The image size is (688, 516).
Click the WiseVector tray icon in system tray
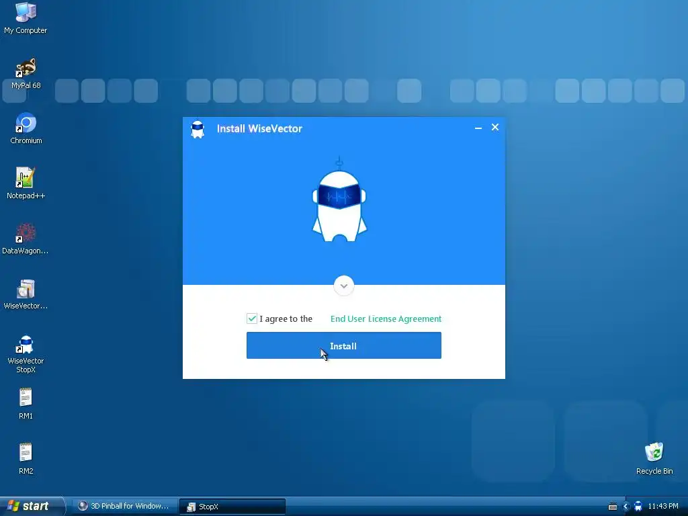point(638,507)
